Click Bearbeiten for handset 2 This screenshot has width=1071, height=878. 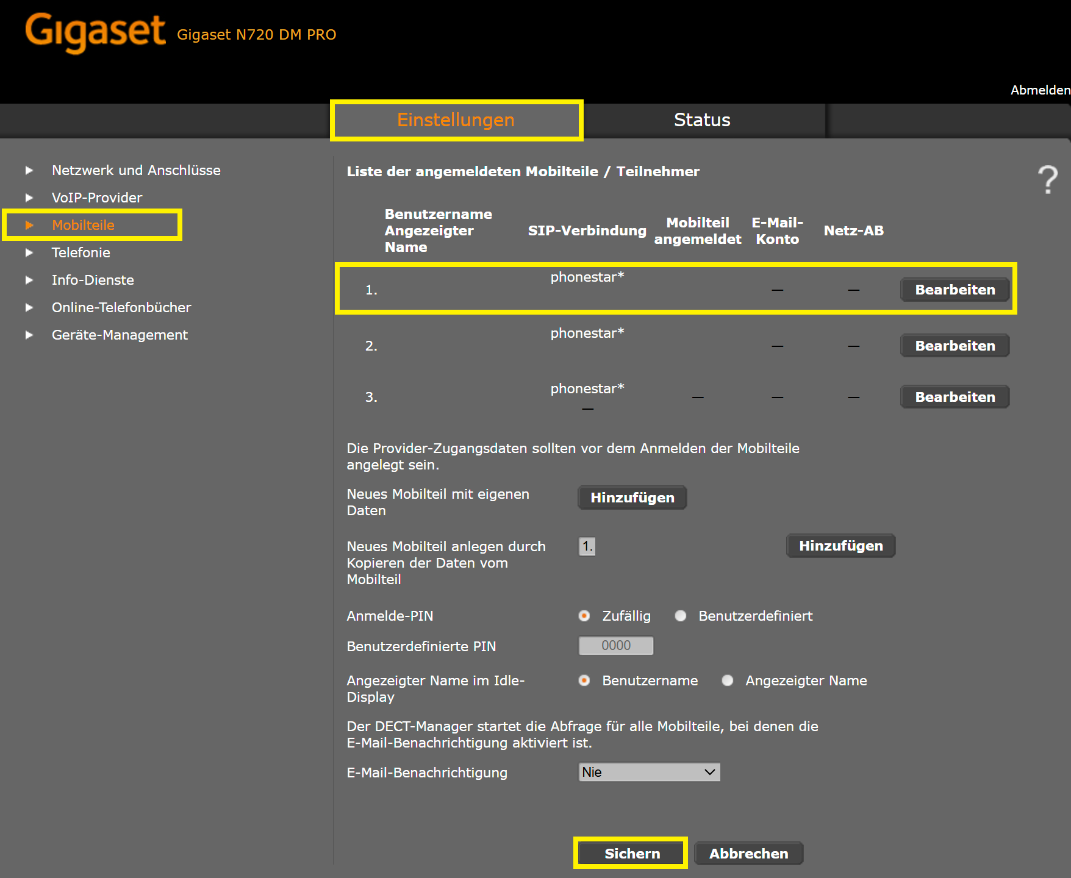(955, 346)
